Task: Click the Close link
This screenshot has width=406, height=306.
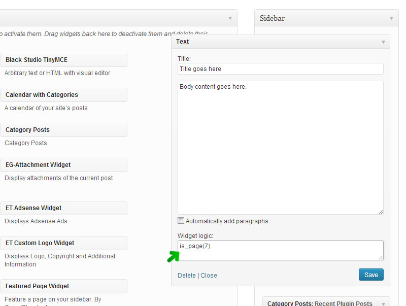Action: 209,276
